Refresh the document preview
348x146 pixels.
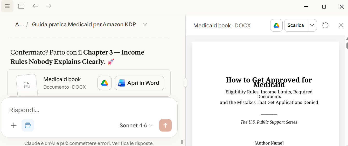325,25
